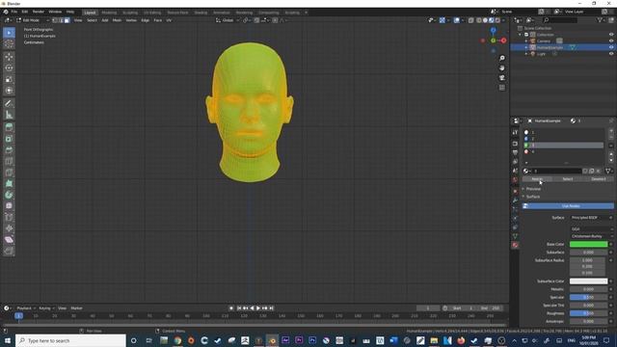Switch perspective/orthographic with the grid icon
617x347 pixels.
coord(502,88)
